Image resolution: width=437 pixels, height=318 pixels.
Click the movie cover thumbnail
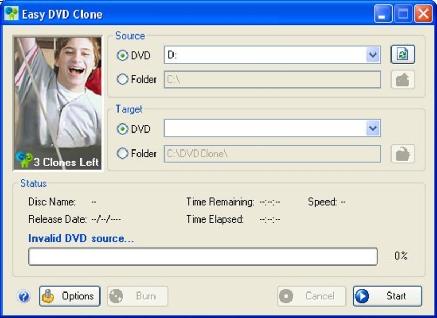58,103
